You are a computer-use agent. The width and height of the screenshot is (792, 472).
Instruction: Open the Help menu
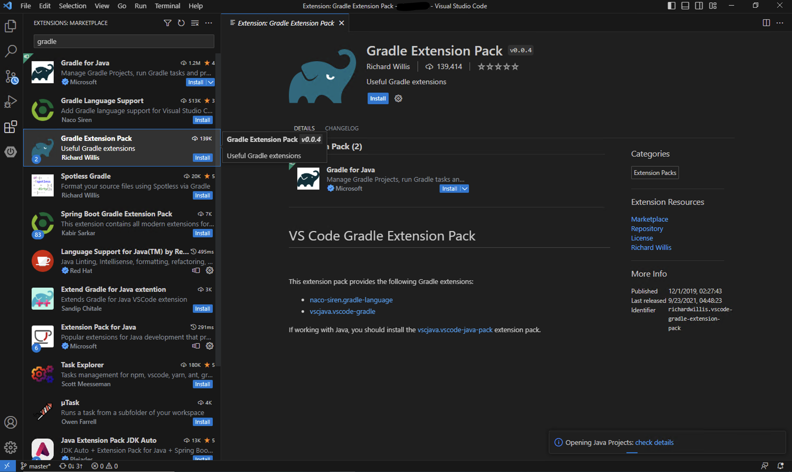tap(196, 6)
